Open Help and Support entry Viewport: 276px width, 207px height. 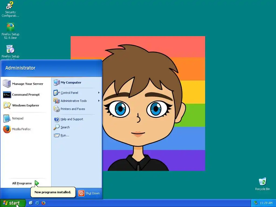point(77,119)
